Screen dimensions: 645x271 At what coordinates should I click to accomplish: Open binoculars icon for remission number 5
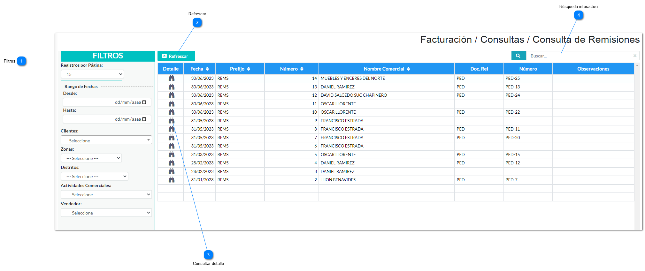172,154
